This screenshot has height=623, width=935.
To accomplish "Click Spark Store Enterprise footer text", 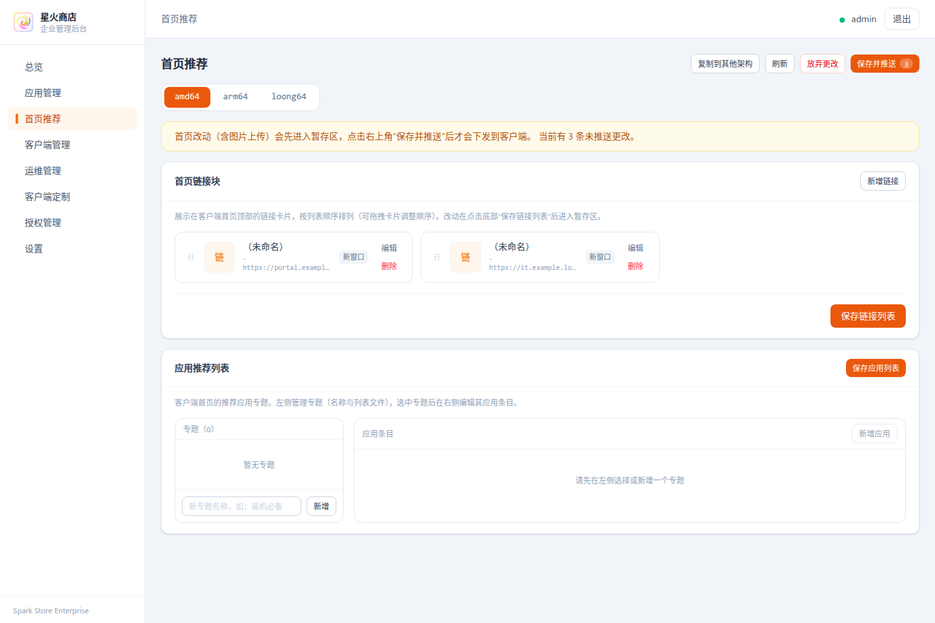I will coord(51,611).
